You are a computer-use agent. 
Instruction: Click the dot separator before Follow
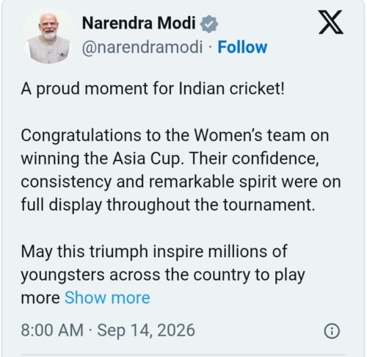coord(210,47)
